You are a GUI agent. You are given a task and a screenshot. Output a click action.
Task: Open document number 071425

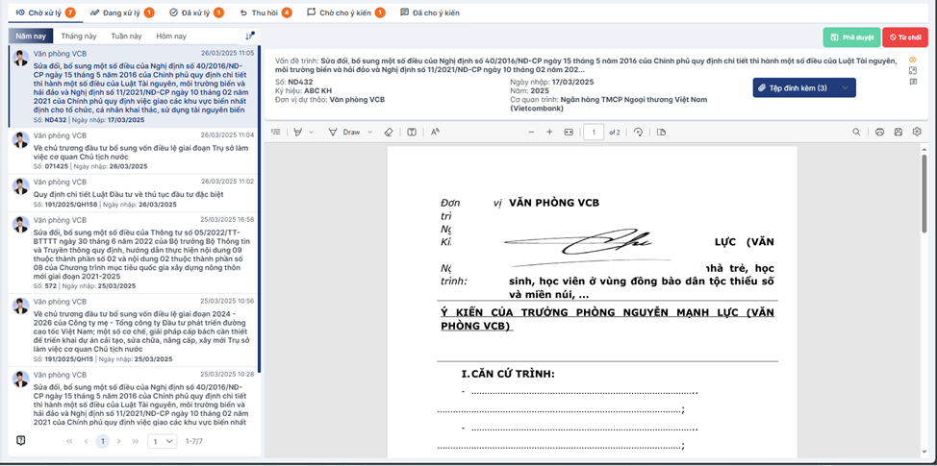(x=134, y=150)
